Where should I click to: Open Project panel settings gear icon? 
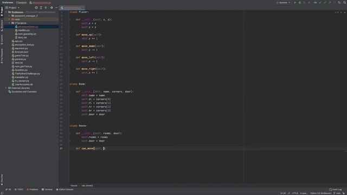[x=52, y=8]
